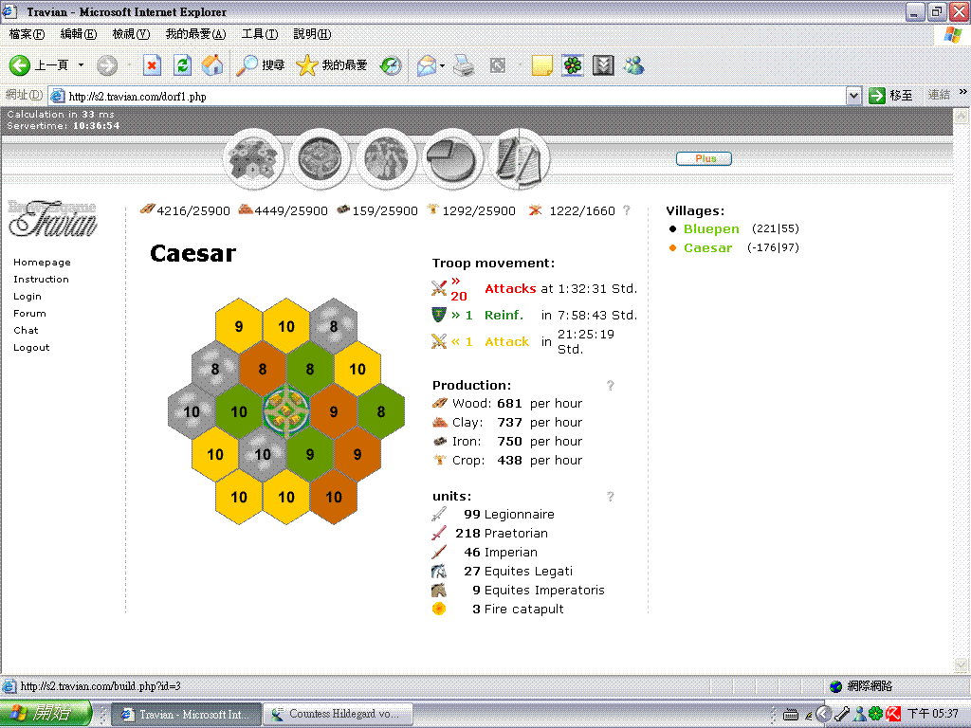Open the Windows 開始 Start button
The width and height of the screenshot is (971, 728).
pos(46,713)
